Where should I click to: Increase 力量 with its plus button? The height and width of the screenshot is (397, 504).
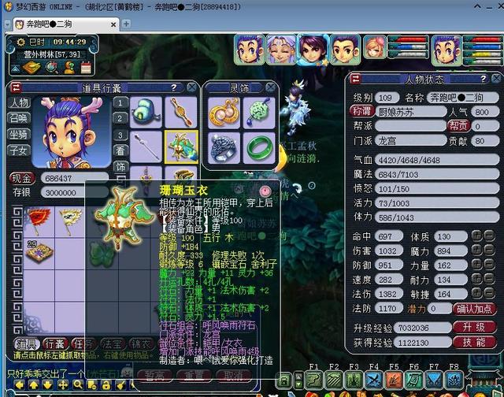pos(477,264)
